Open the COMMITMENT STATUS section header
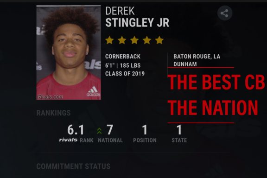The image size is (267, 178). [x=73, y=166]
